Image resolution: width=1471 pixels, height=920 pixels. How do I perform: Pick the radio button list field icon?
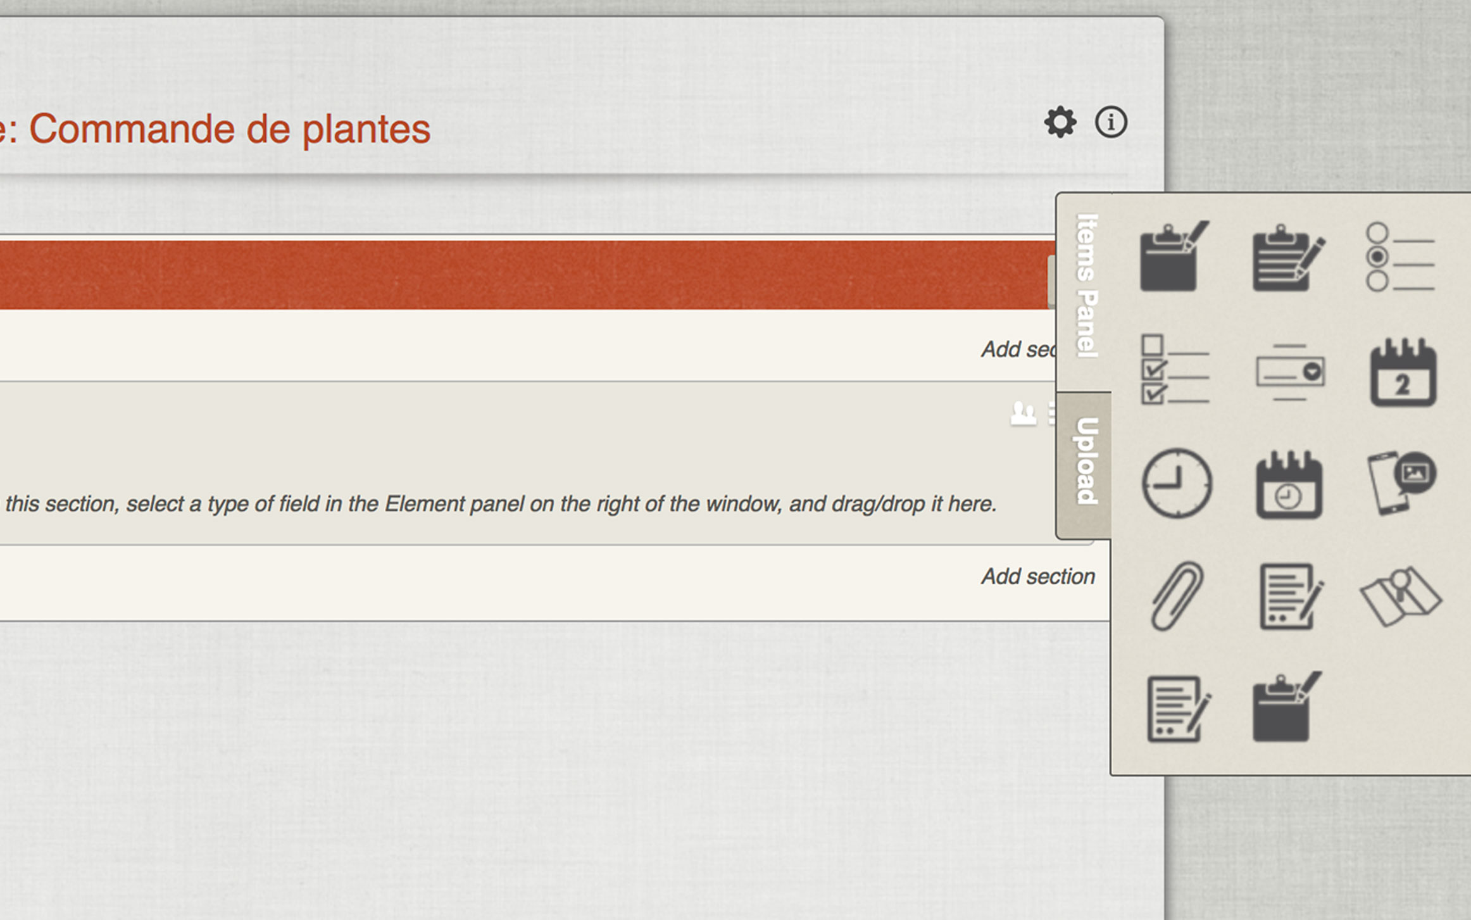(1400, 258)
